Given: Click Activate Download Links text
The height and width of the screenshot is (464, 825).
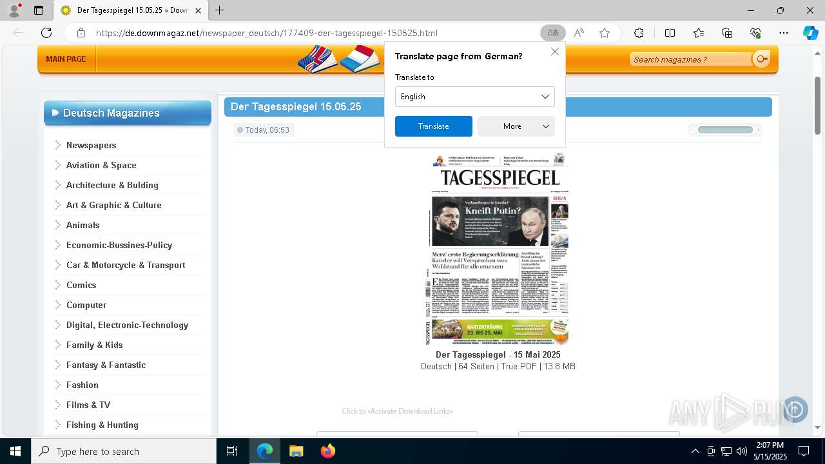Looking at the screenshot, I should (x=397, y=411).
